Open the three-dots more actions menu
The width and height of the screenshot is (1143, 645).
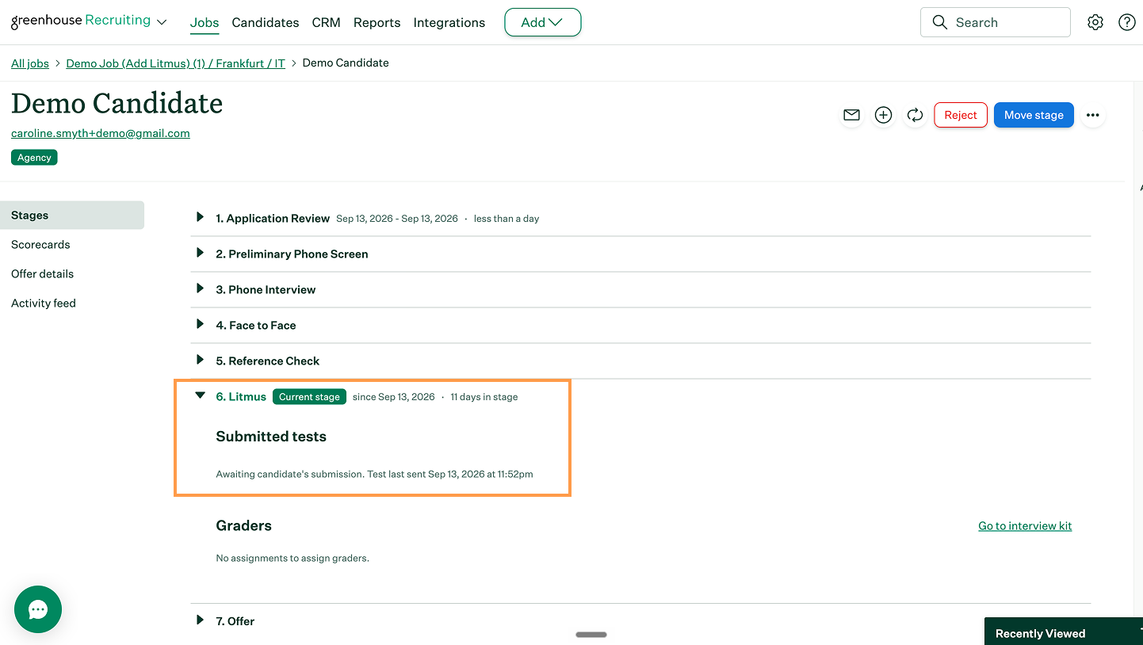(x=1093, y=115)
